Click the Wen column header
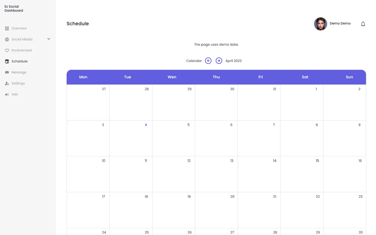This screenshot has width=376, height=235. [172, 77]
